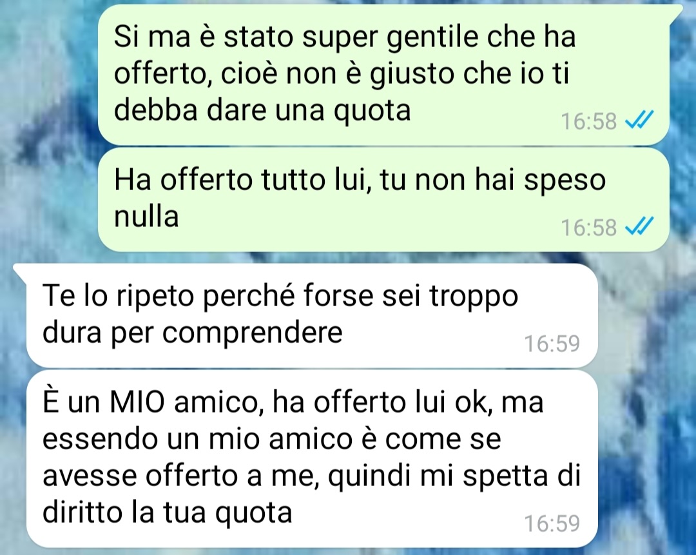Click the word "speso" in the second sent message
Viewport: 696px width, 555px height.
tap(565, 182)
